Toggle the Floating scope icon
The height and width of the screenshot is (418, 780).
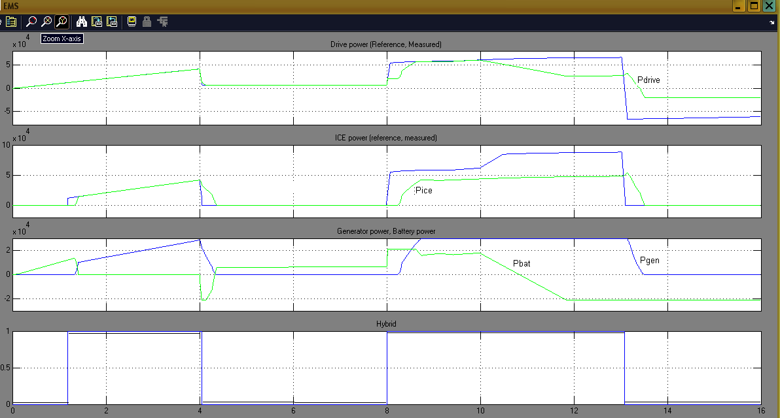coord(132,22)
